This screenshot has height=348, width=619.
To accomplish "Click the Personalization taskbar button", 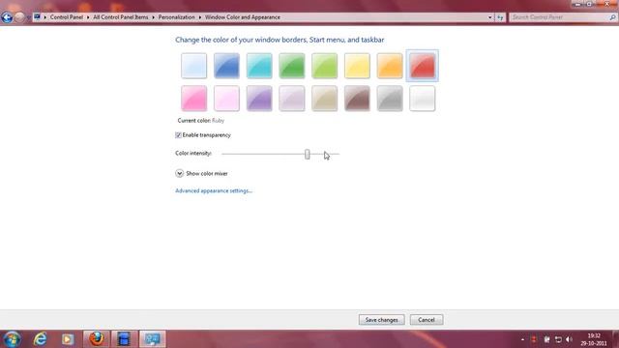I will (153, 339).
